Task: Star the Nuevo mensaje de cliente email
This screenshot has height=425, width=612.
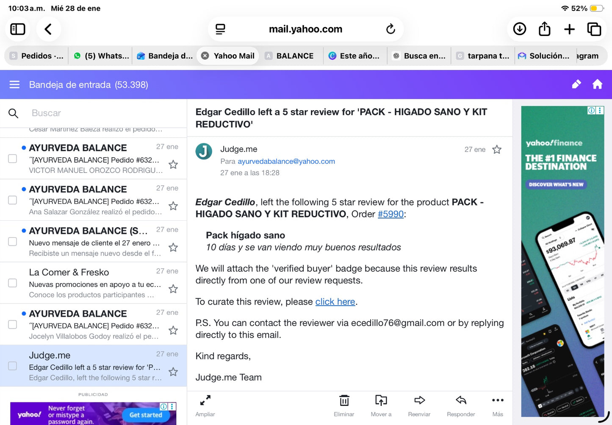Action: 173,247
